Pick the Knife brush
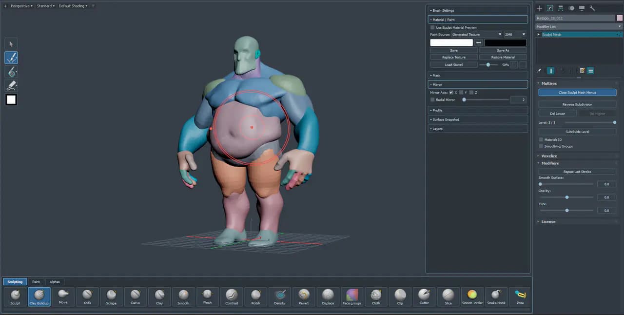Screen dimensions: 624x315 (87, 296)
